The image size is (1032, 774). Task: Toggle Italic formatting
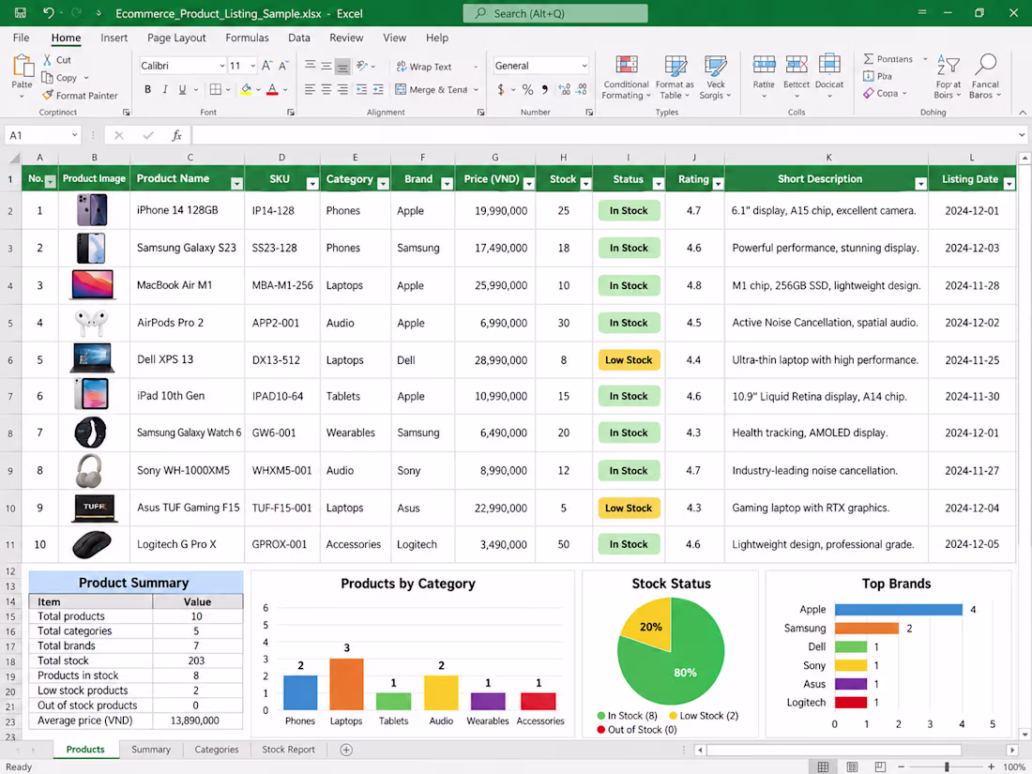164,89
